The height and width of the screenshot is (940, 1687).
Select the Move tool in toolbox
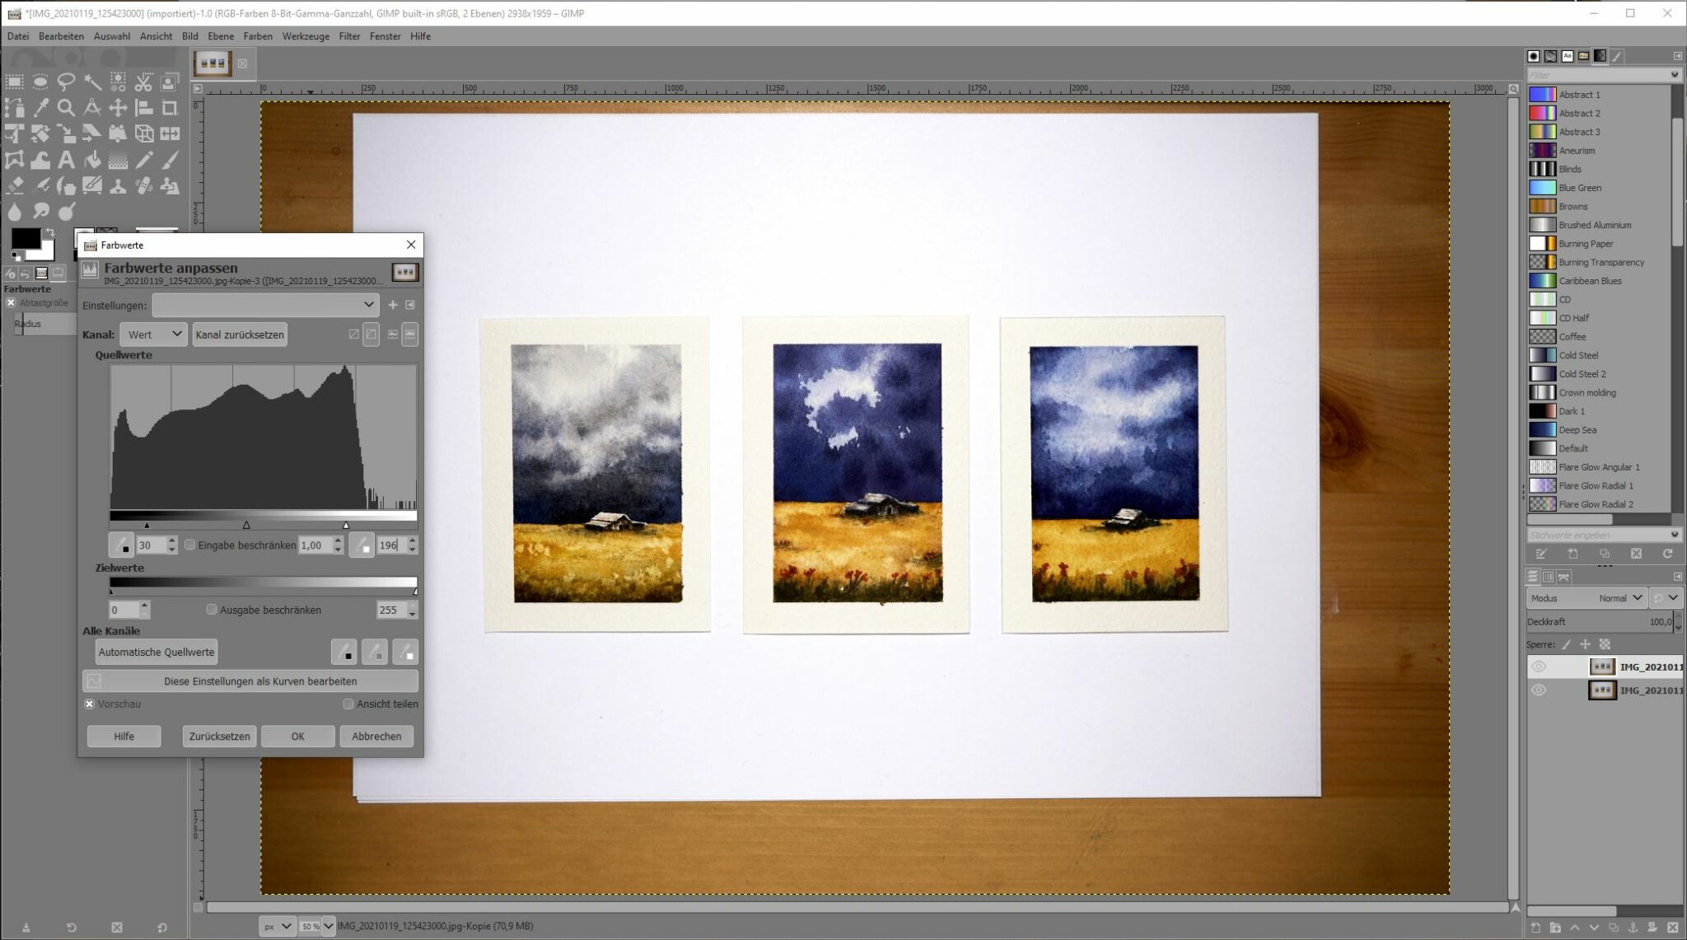[118, 107]
